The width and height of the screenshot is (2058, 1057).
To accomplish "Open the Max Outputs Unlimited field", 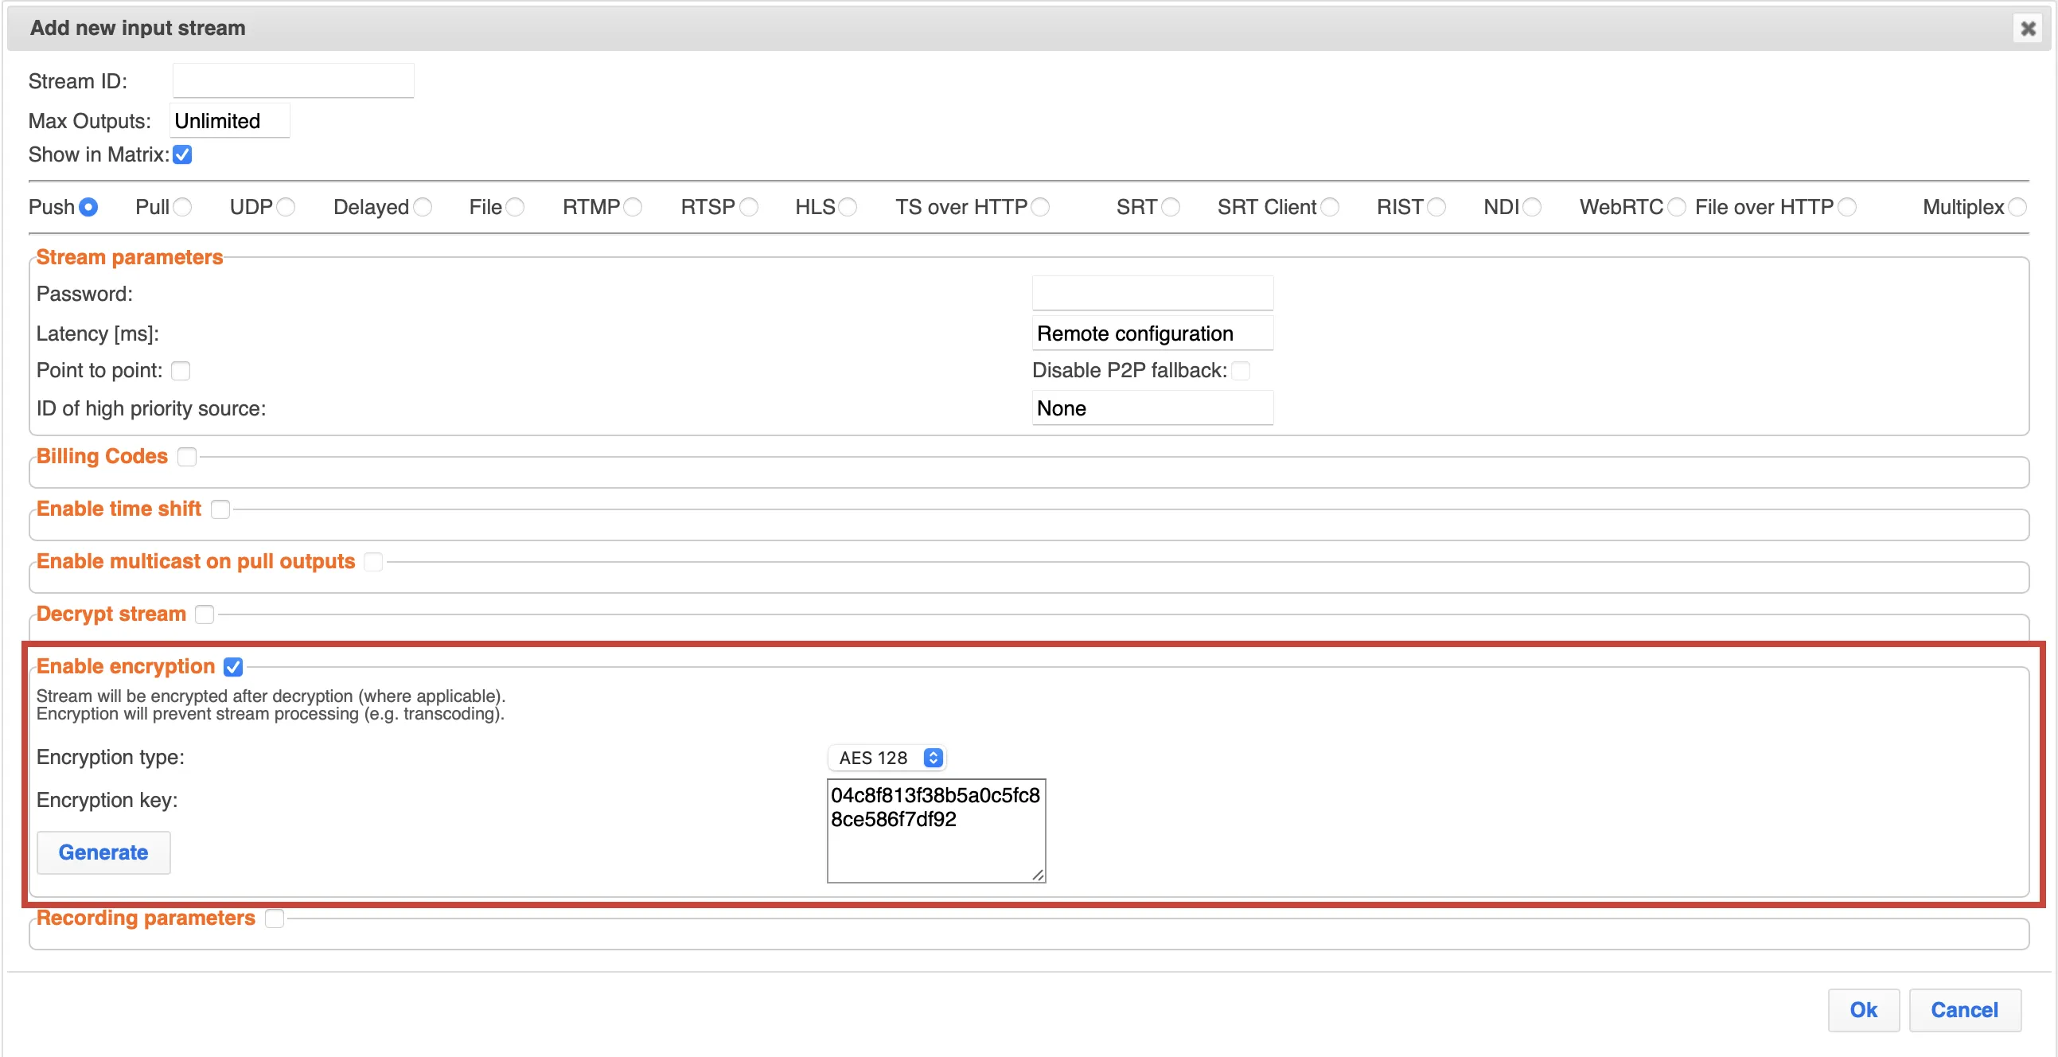I will pyautogui.click(x=230, y=121).
